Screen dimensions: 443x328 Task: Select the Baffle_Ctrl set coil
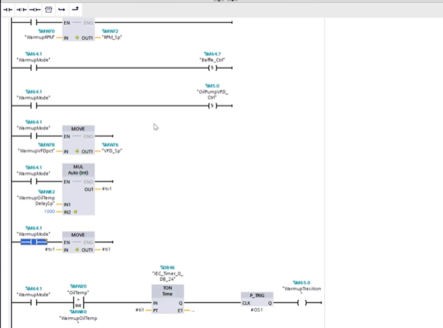coord(212,68)
